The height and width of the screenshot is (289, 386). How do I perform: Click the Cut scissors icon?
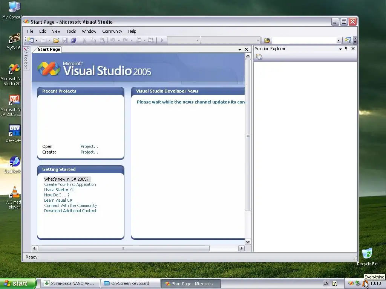pyautogui.click(x=84, y=40)
